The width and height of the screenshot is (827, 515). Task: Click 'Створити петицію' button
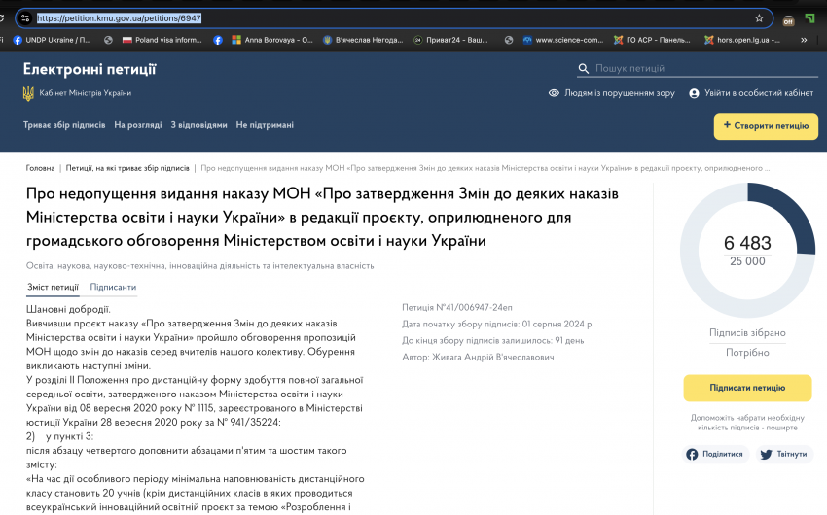tap(766, 126)
